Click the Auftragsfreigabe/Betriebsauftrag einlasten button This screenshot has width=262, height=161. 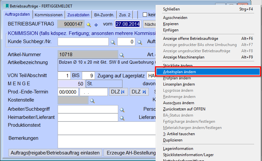click(x=55, y=153)
